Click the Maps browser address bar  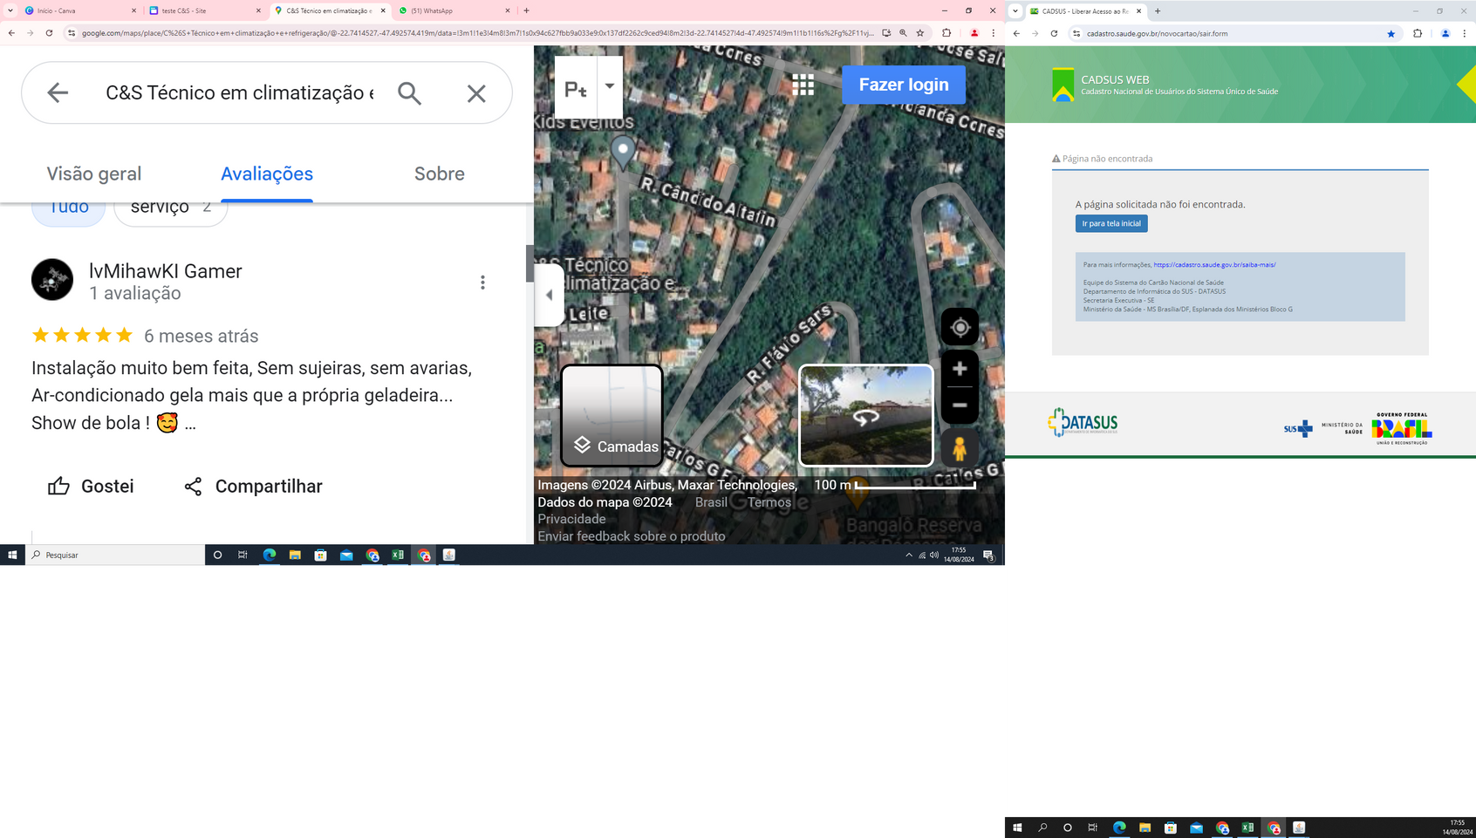[478, 33]
